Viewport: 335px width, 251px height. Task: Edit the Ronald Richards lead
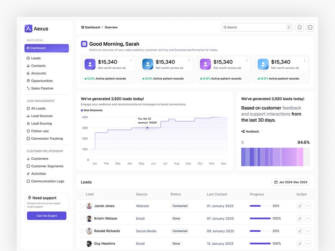[x=300, y=231]
